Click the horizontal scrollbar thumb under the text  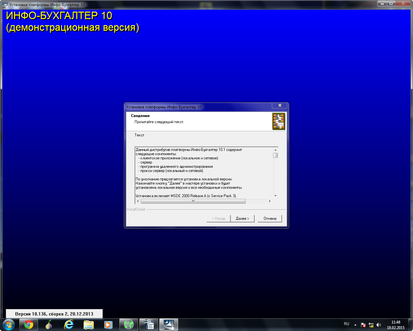tap(193, 201)
